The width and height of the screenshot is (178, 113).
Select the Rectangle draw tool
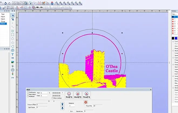coord(13,35)
